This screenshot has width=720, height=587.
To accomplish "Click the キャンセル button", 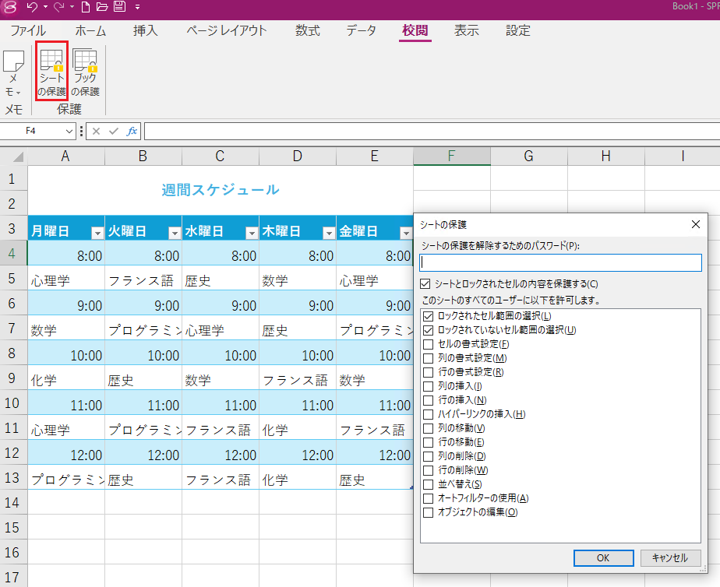I will (x=670, y=558).
